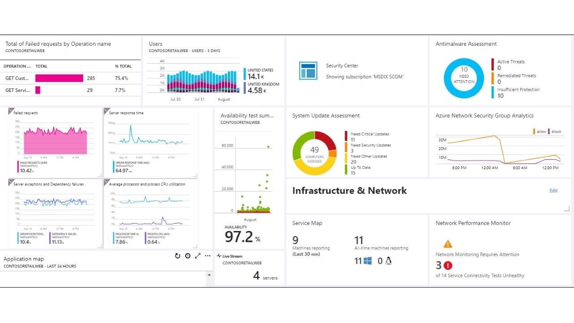Click the orange warning triangle in Network Performance Monitor

click(448, 244)
